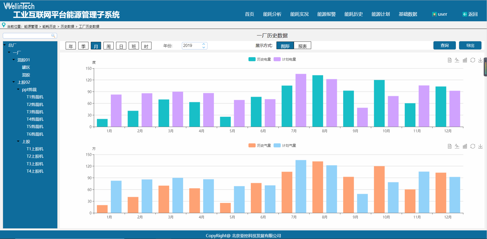
Task: Select 时 hourly granularity
Action: [x=146, y=46]
